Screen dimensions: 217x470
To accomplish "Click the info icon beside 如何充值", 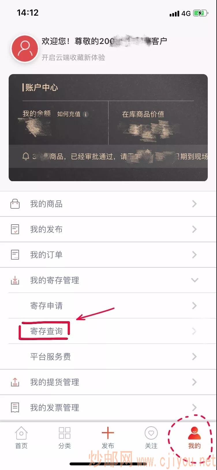I will [x=85, y=114].
